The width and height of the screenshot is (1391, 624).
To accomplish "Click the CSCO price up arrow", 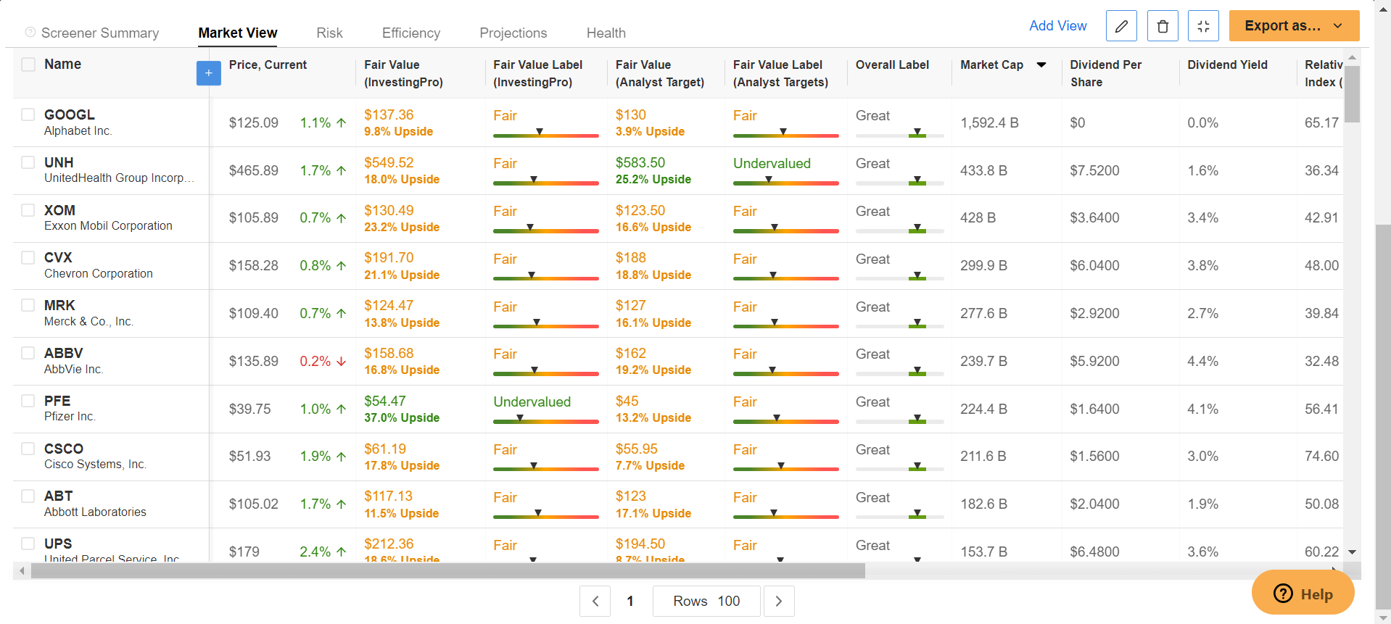I will coord(342,457).
